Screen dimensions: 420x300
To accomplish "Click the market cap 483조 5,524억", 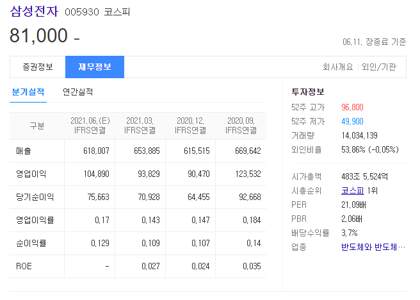I will click(x=364, y=176).
